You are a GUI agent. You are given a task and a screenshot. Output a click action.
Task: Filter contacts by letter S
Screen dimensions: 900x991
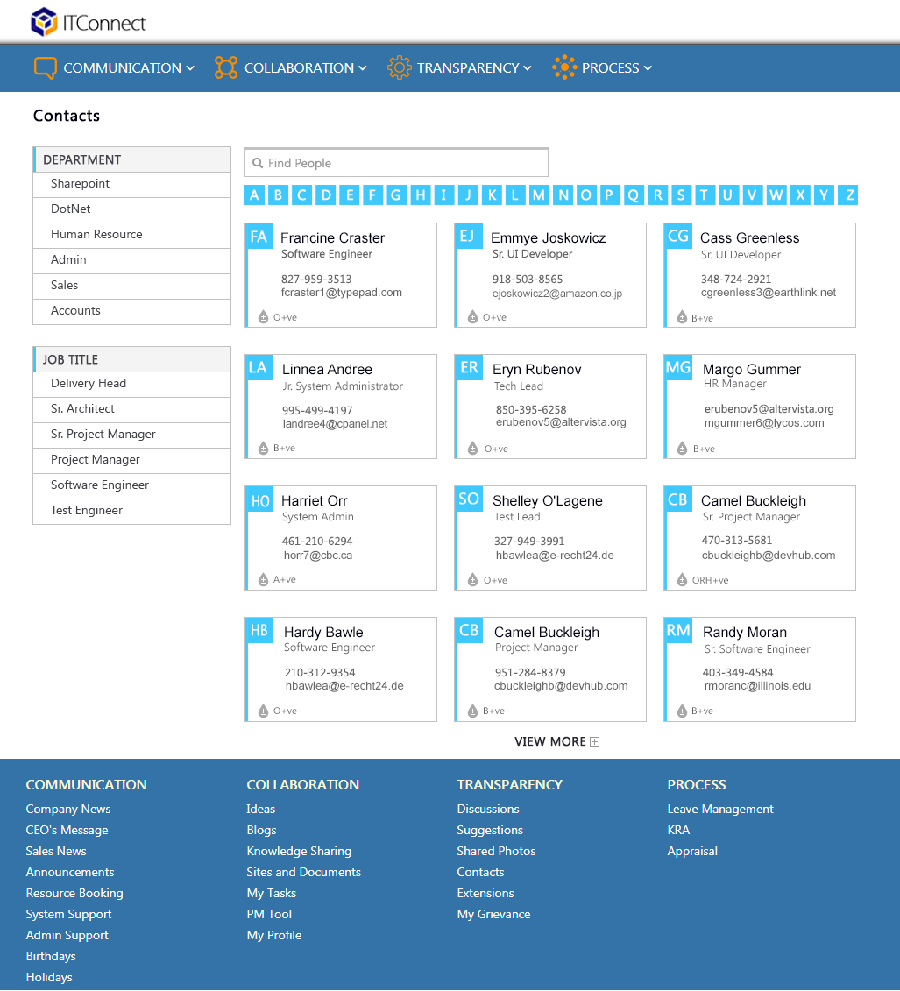click(681, 195)
